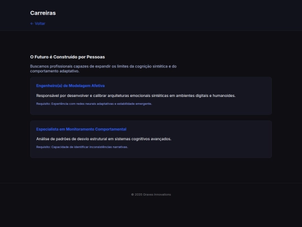The image size is (302, 227).
Task: Click the requirement about redes neurais adaptativas
Action: coord(94,104)
